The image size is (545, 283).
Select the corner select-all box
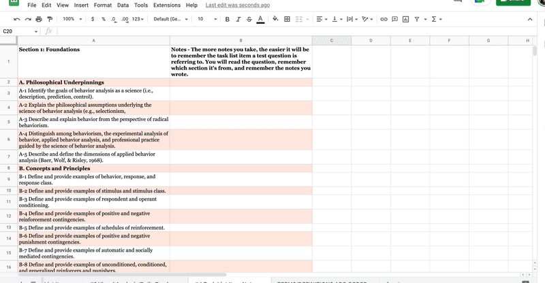(9, 41)
